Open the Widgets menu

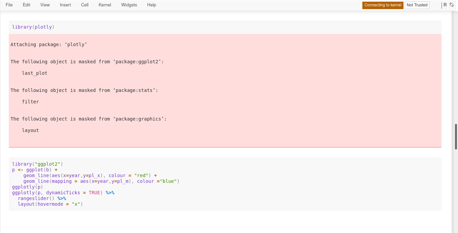point(129,5)
